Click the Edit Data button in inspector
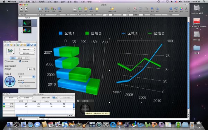208x130 pixels. 27,50
